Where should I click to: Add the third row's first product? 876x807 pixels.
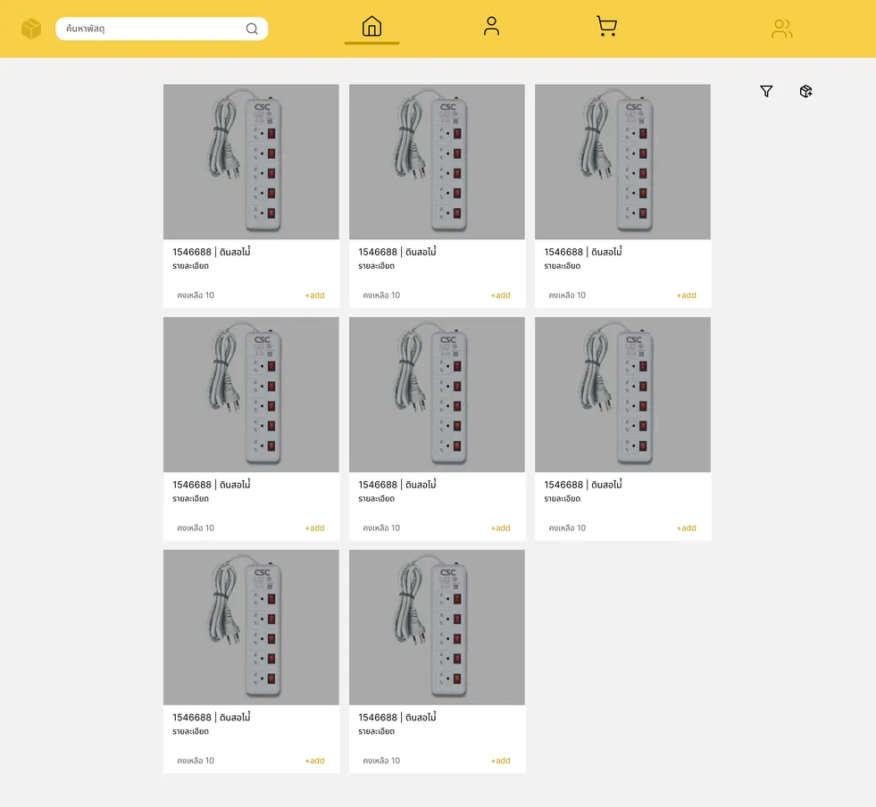point(314,761)
